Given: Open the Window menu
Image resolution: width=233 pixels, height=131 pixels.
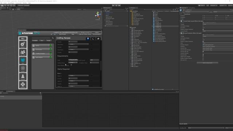Looking at the screenshot, I should pos(25,3).
